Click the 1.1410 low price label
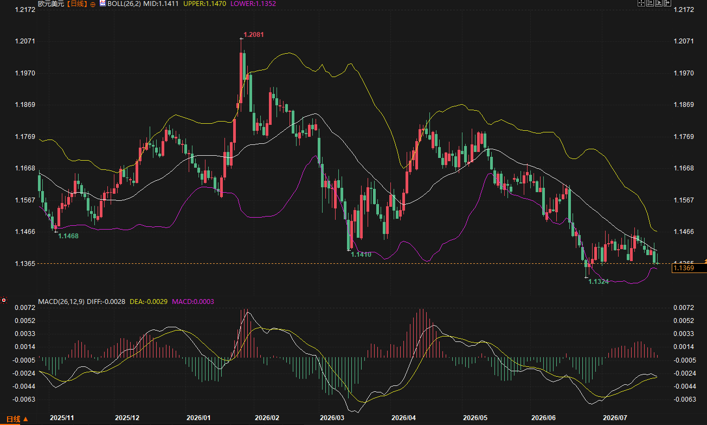Screen dimensions: 707x425 click(361, 254)
